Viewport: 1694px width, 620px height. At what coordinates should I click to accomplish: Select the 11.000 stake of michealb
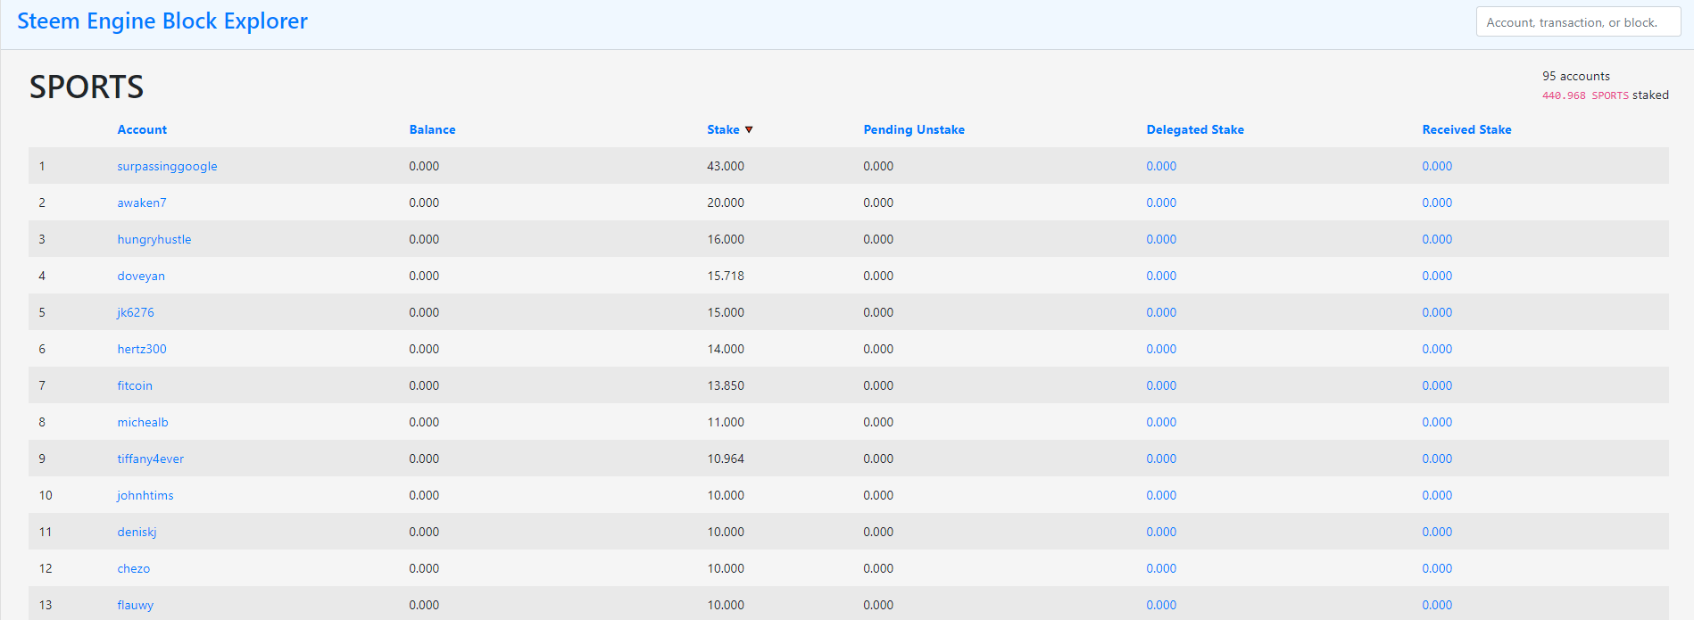click(x=726, y=422)
